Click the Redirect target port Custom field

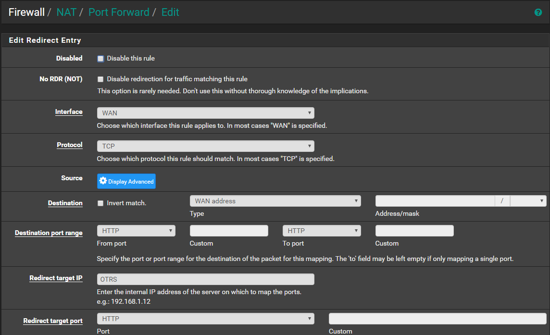pos(437,319)
